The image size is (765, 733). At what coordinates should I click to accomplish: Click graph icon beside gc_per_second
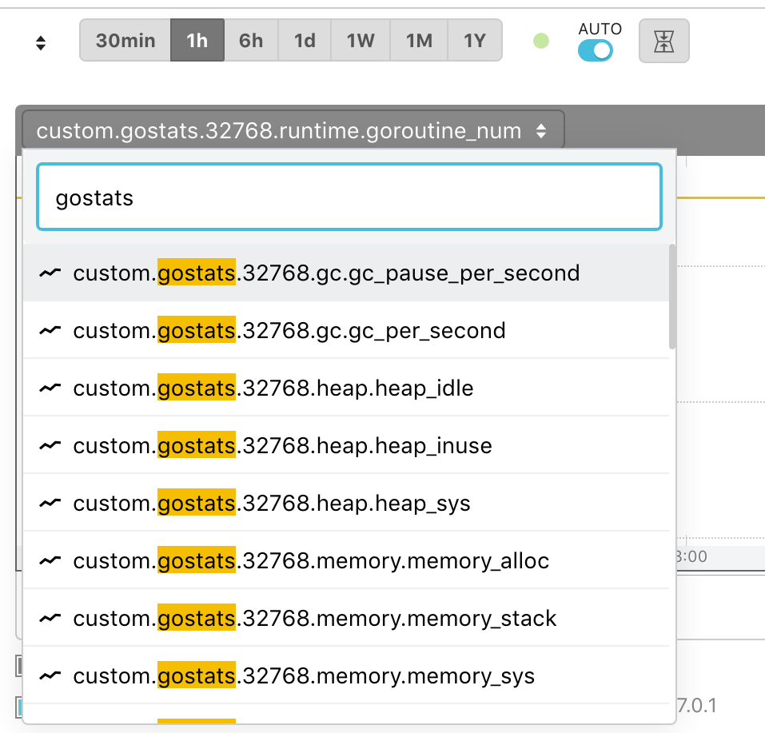(x=50, y=330)
